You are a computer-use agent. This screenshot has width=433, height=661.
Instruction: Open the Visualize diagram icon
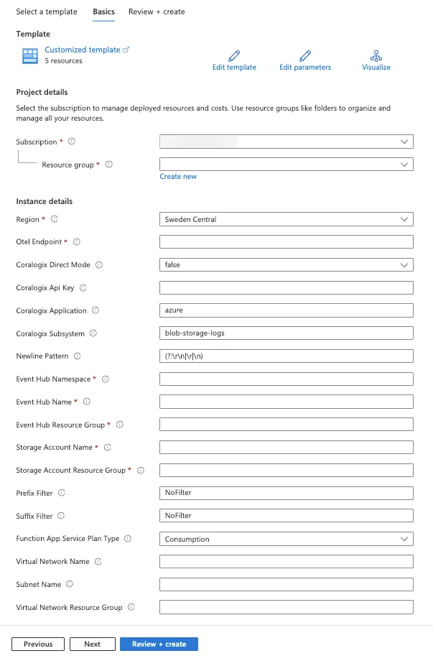pyautogui.click(x=376, y=55)
